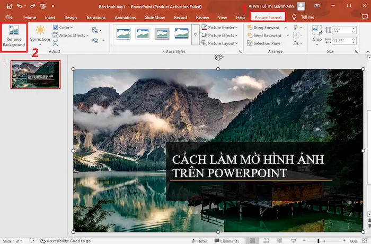The image size is (371, 244).
Task: Switch to Slide Sorter view
Action: pyautogui.click(x=266, y=241)
